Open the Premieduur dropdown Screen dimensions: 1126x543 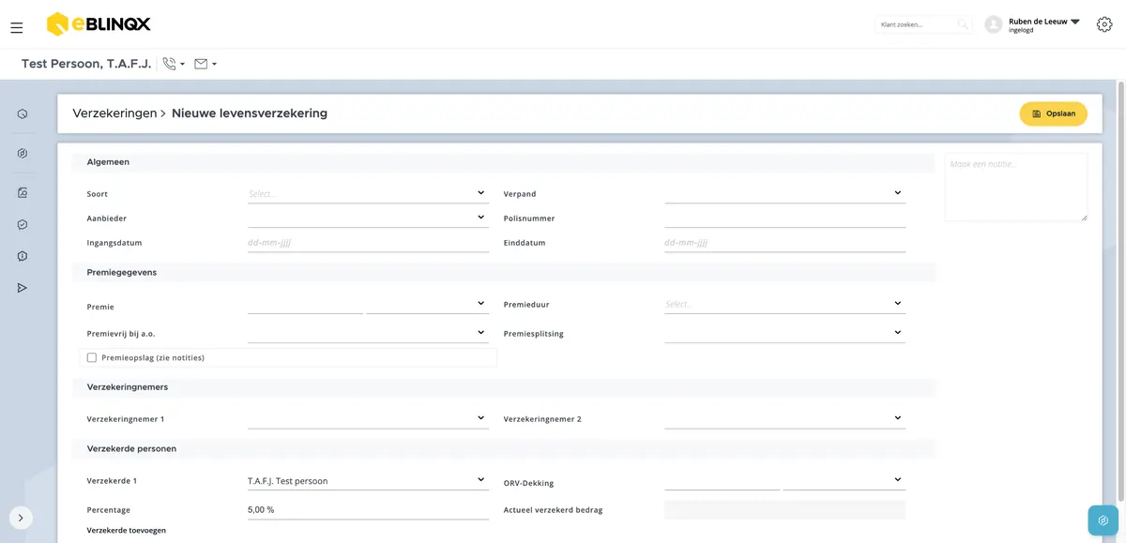coord(784,305)
